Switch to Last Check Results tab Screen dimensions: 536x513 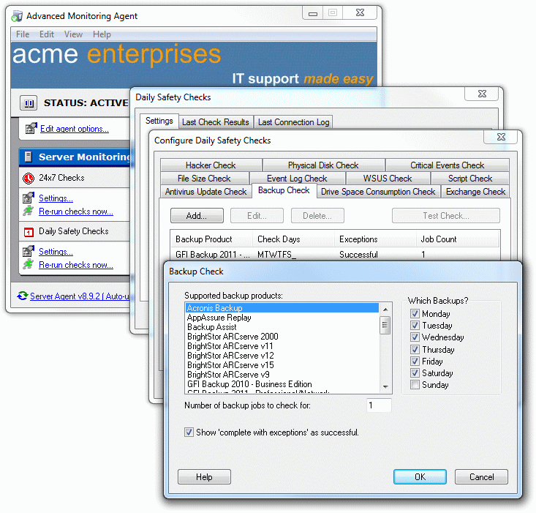click(216, 122)
